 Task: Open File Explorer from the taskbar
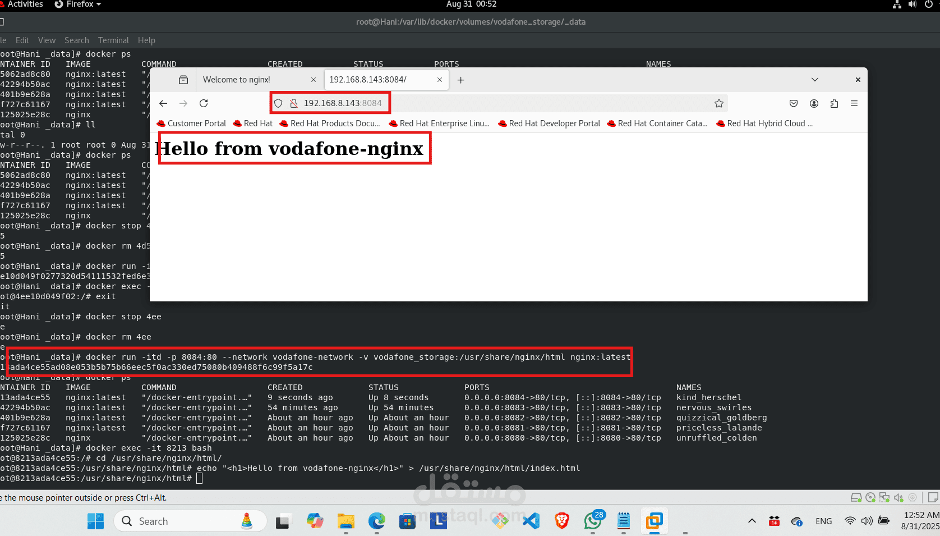pos(346,521)
